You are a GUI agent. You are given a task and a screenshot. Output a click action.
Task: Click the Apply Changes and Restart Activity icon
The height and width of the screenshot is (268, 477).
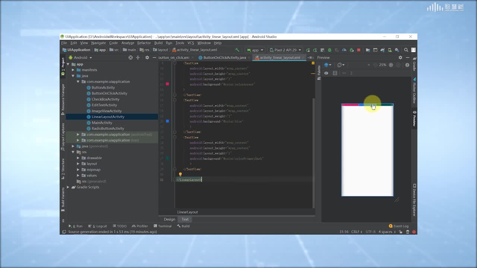(315, 50)
